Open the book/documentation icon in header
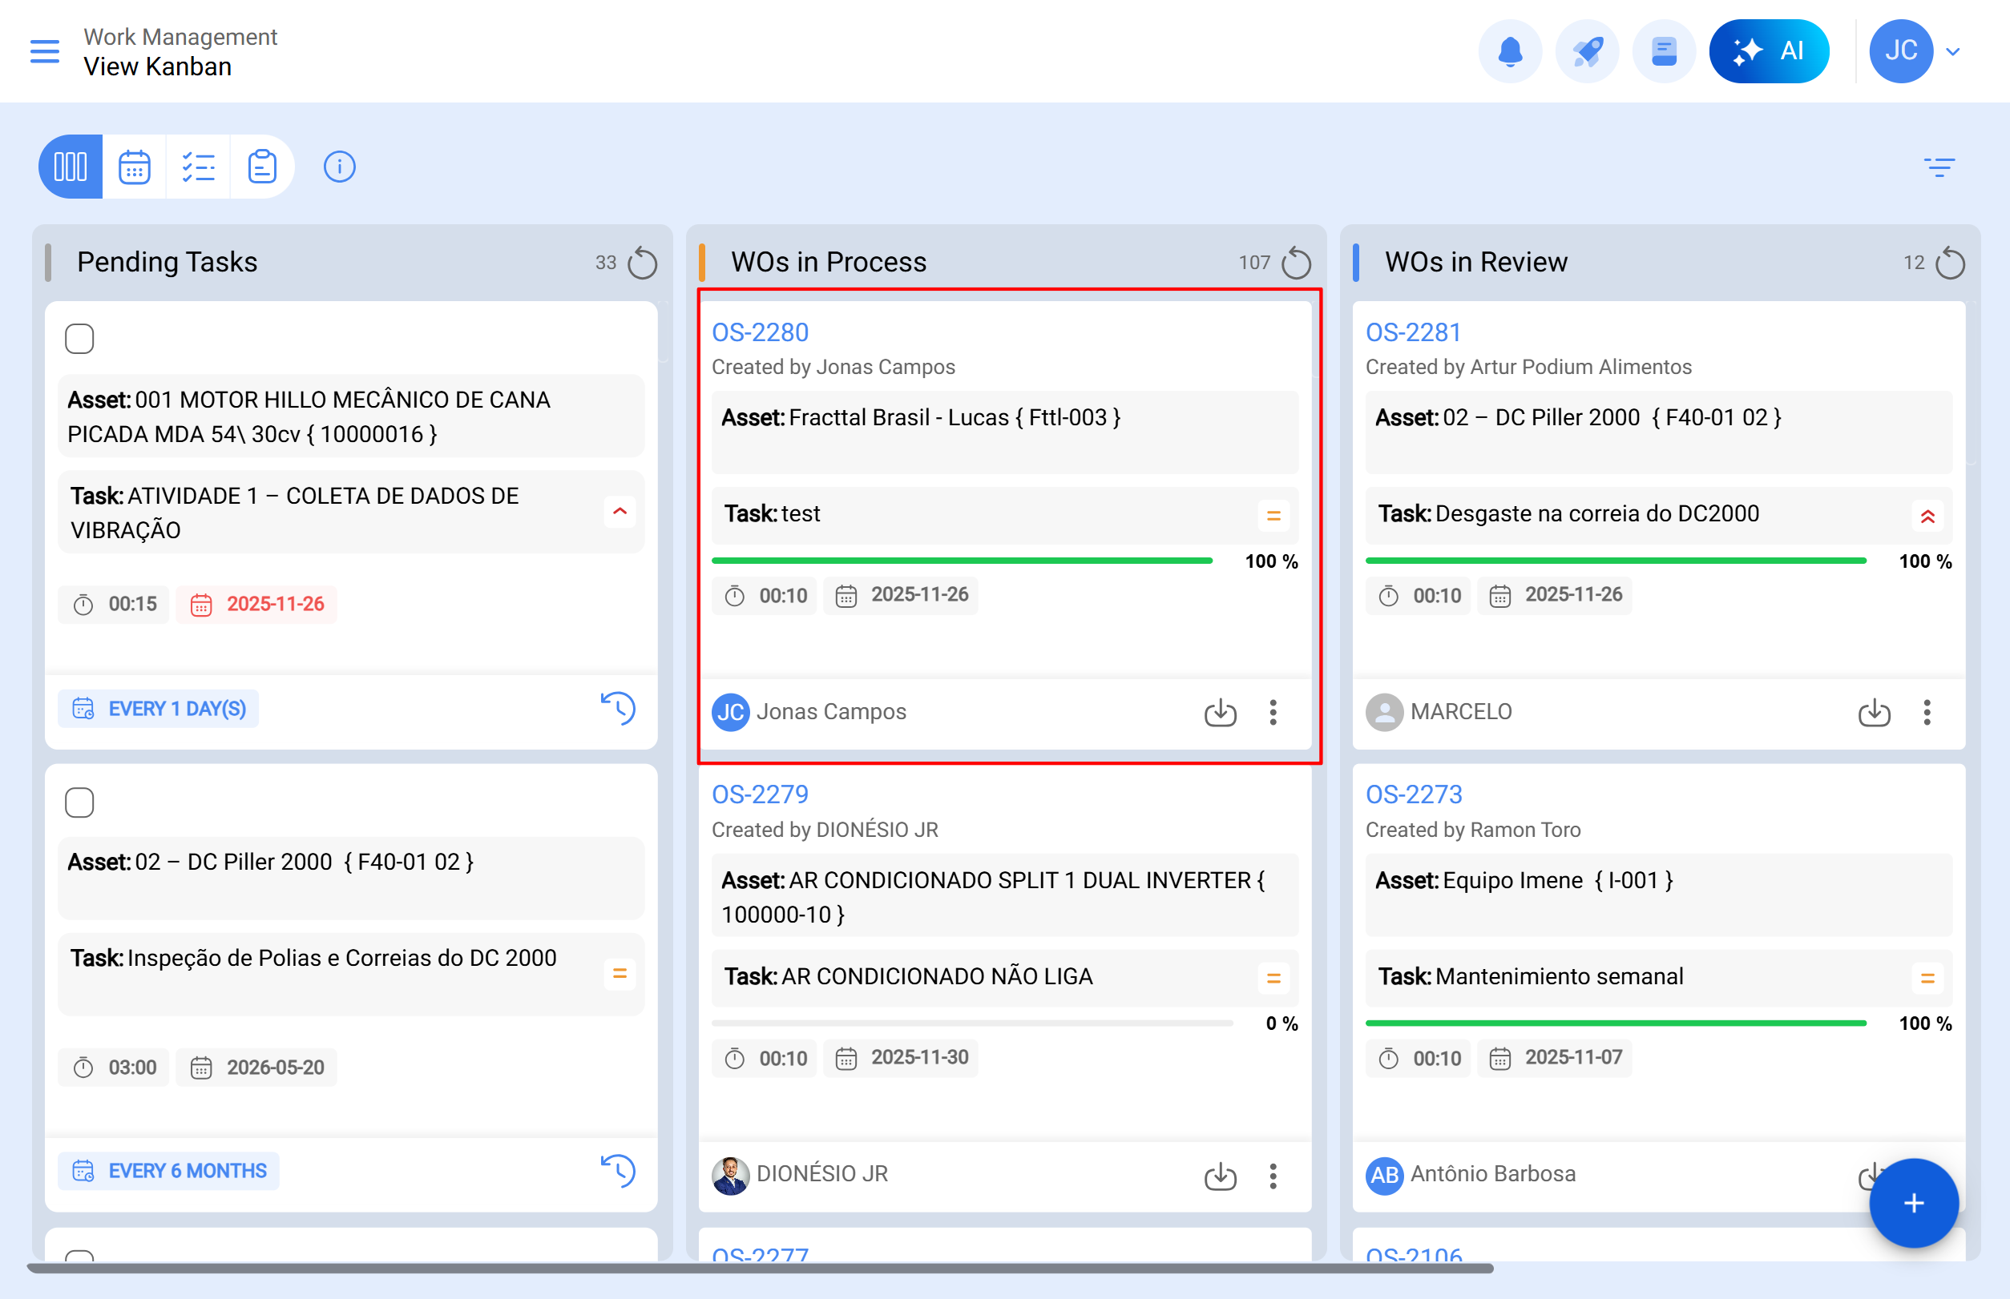This screenshot has height=1299, width=2010. pos(1663,51)
